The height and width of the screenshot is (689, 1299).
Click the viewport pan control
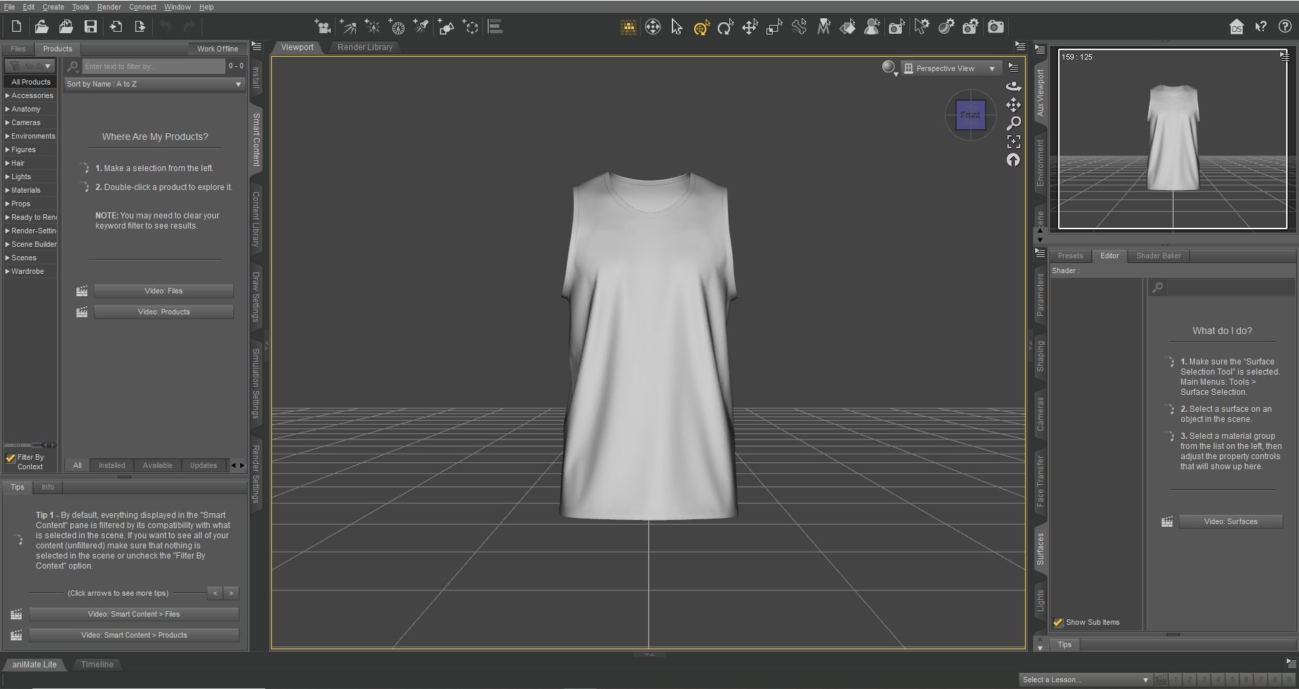click(1013, 105)
